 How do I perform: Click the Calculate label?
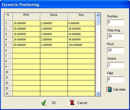click(119, 89)
